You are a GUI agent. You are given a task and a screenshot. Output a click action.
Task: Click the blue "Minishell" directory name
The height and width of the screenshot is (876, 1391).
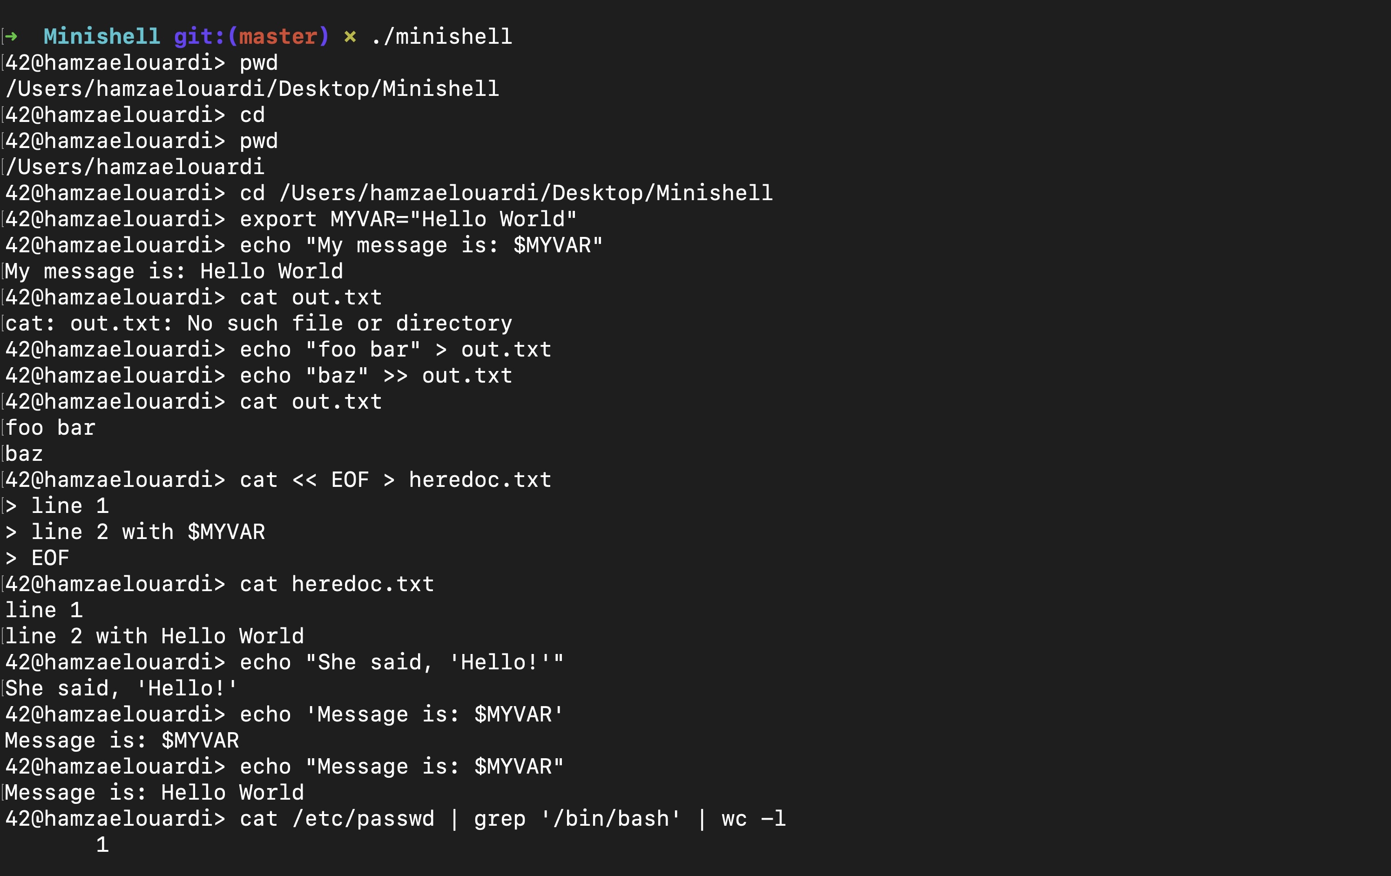[101, 37]
